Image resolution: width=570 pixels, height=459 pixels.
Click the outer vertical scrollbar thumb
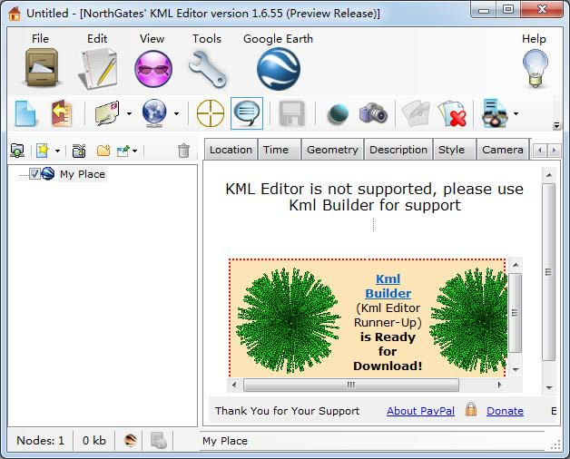[x=549, y=272]
